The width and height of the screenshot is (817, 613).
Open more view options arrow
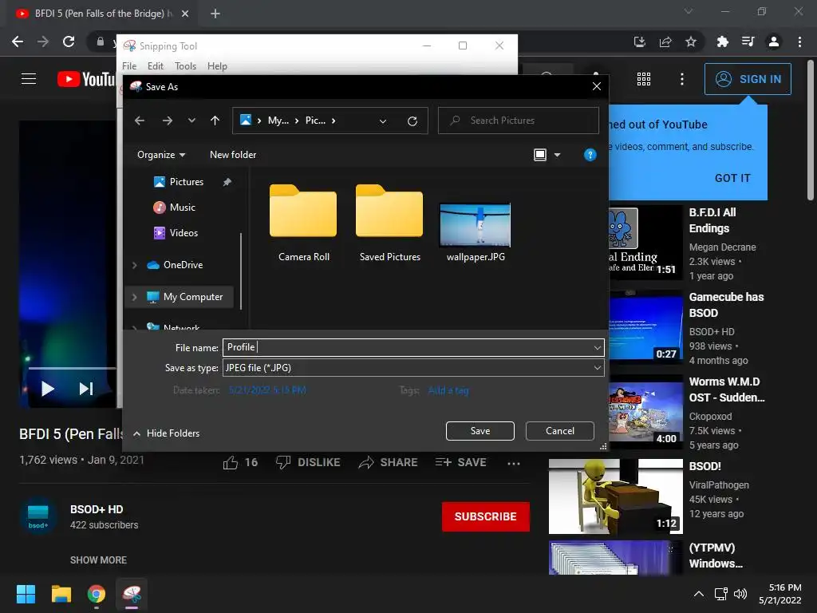[x=557, y=155]
